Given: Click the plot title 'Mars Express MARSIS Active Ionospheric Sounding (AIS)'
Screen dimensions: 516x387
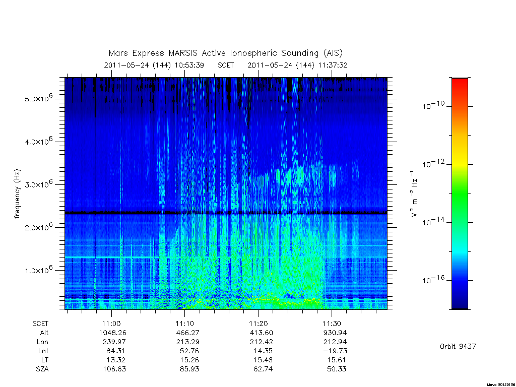Looking at the screenshot, I should [225, 53].
